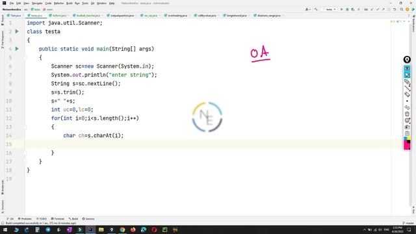Collapse code fold at for loop brace
This screenshot has height=234, width=416.
(25, 127)
